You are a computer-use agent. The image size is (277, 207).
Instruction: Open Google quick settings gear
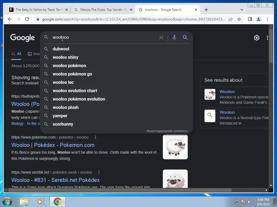[x=257, y=38]
